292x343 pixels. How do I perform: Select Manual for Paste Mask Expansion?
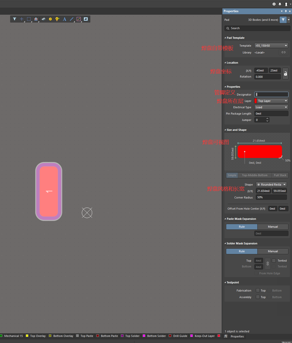point(273,227)
